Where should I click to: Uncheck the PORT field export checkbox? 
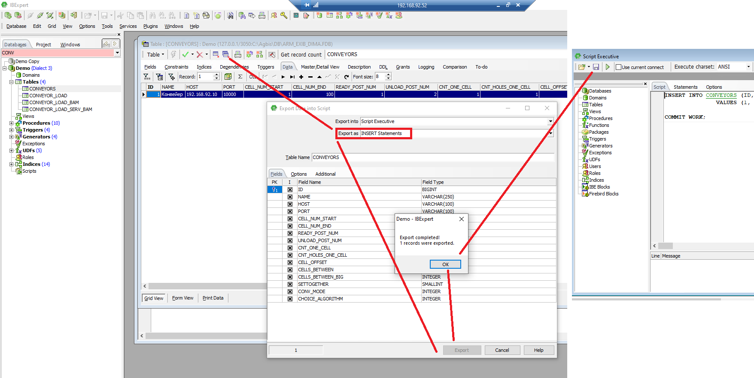coord(290,211)
